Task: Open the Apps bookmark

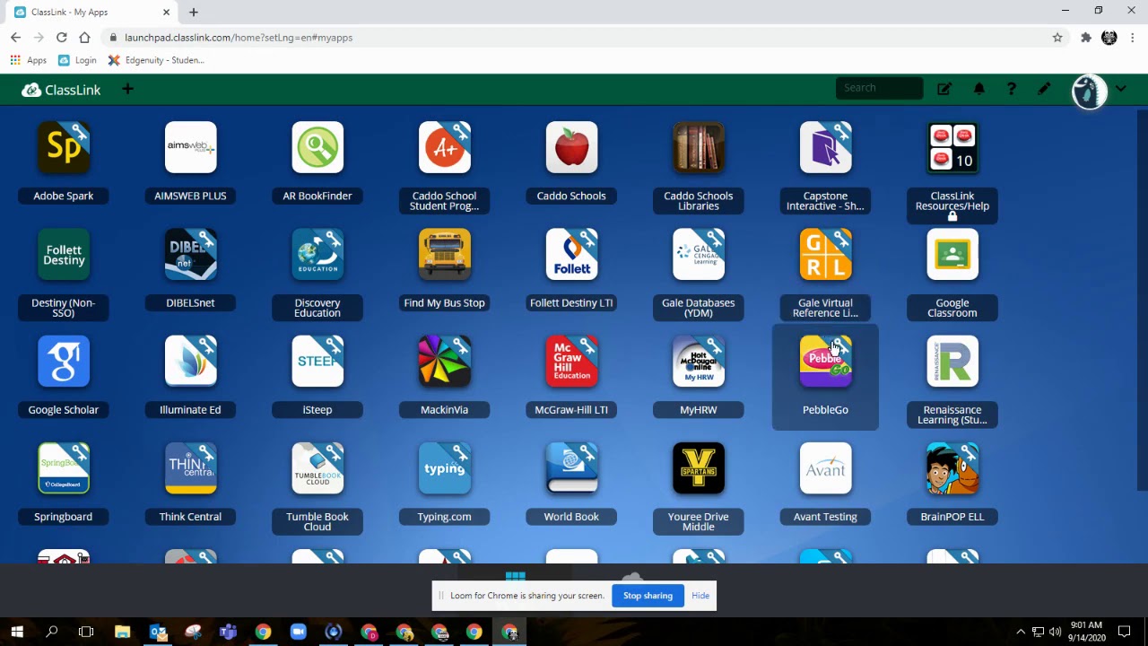Action: (x=28, y=60)
